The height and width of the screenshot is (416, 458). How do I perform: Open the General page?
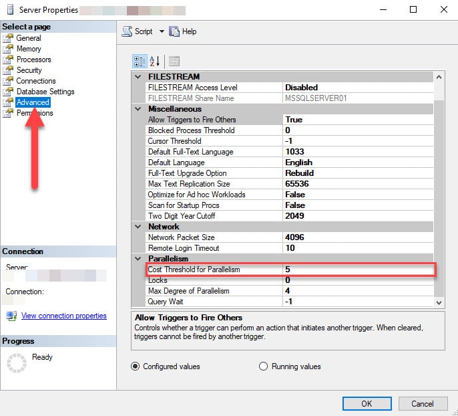click(29, 38)
